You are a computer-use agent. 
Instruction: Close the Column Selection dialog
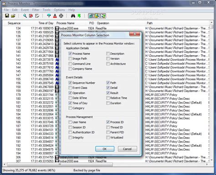coord(134,34)
